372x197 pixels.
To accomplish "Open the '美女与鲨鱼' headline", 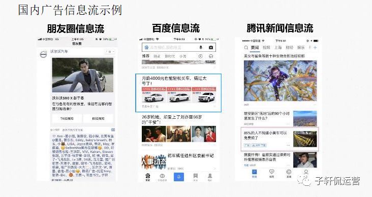I will (274, 56).
